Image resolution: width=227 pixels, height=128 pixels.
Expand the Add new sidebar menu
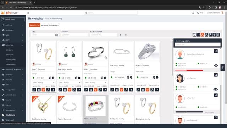point(13,25)
